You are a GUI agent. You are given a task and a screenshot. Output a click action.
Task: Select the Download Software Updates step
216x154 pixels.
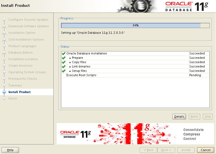(x=29, y=26)
